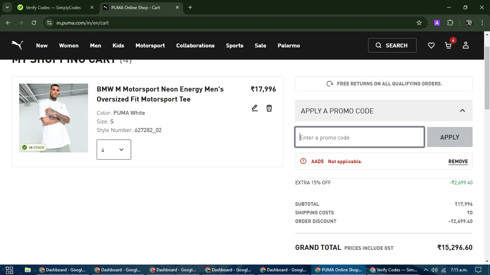490x275 pixels.
Task: Open the notification center icon
Action: pos(478,270)
